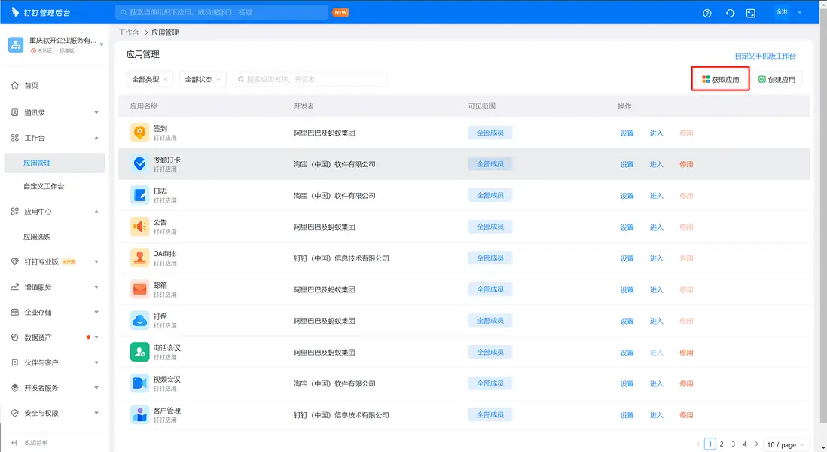
Task: Click the 日志 app icon
Action: (x=140, y=195)
